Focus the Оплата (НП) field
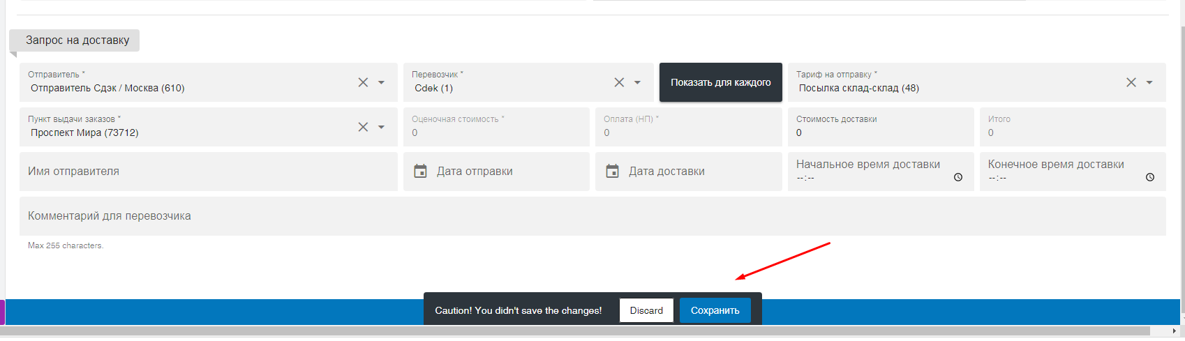The height and width of the screenshot is (341, 1185). (x=688, y=127)
